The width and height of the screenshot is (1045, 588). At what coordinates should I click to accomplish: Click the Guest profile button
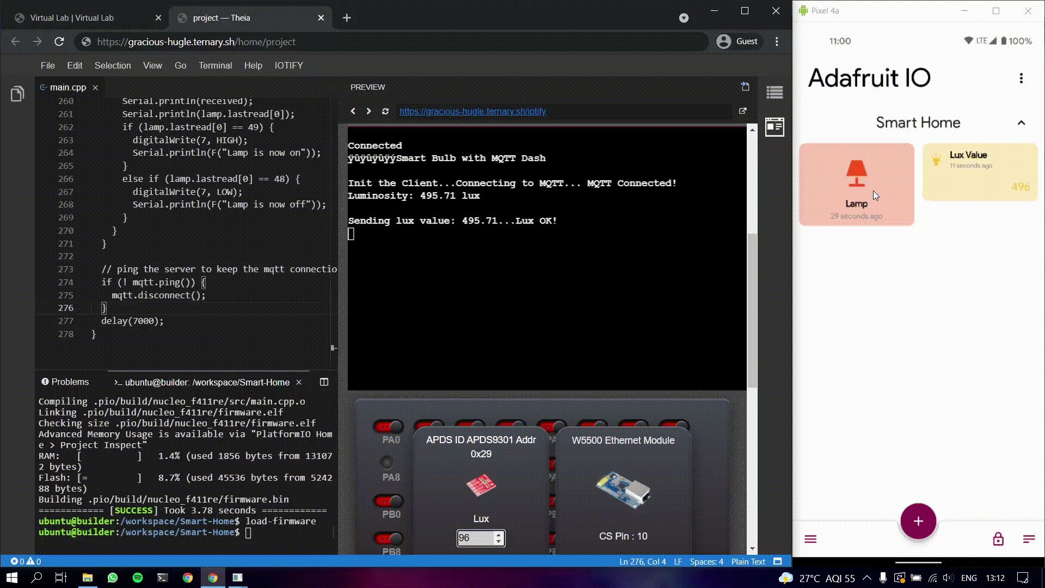click(x=737, y=41)
